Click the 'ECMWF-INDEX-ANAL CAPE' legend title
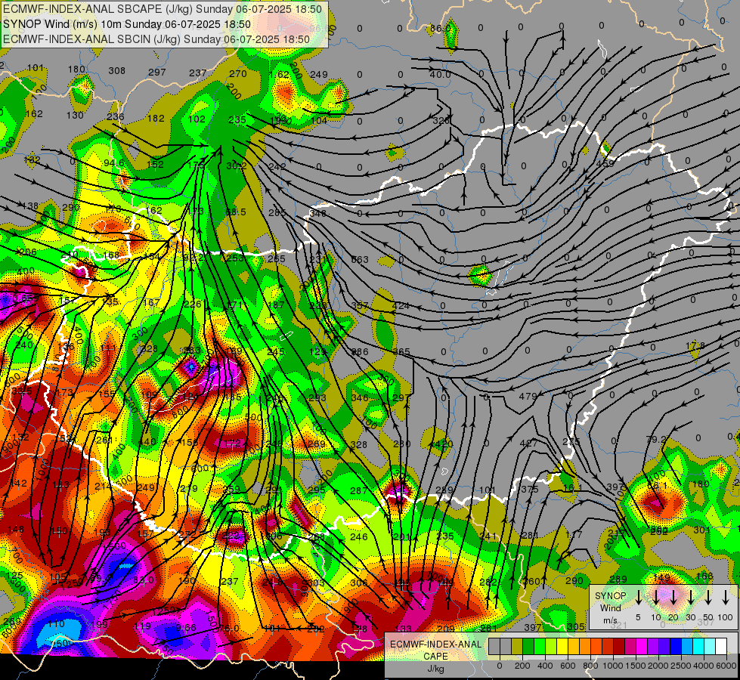 (x=435, y=650)
